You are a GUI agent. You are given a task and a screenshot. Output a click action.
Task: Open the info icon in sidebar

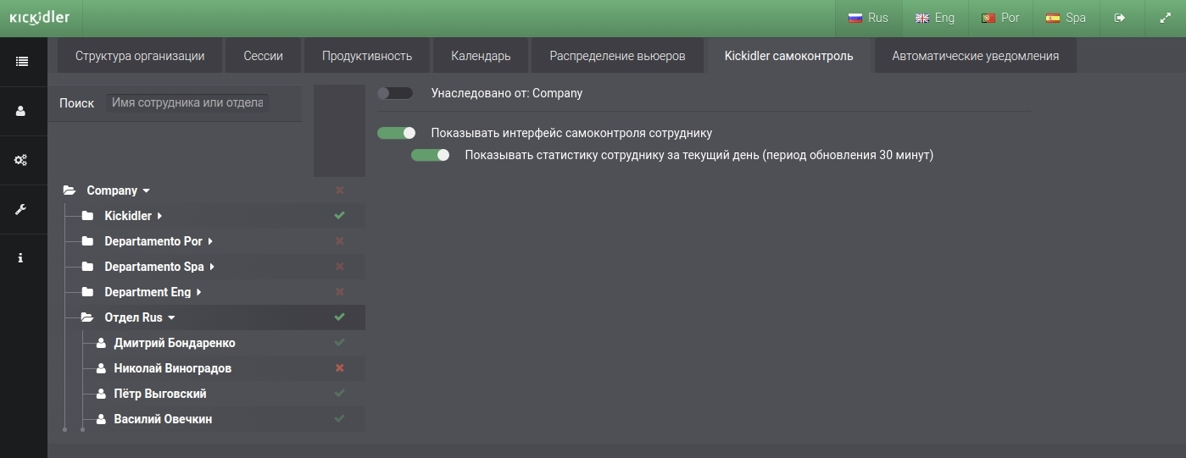click(x=21, y=258)
